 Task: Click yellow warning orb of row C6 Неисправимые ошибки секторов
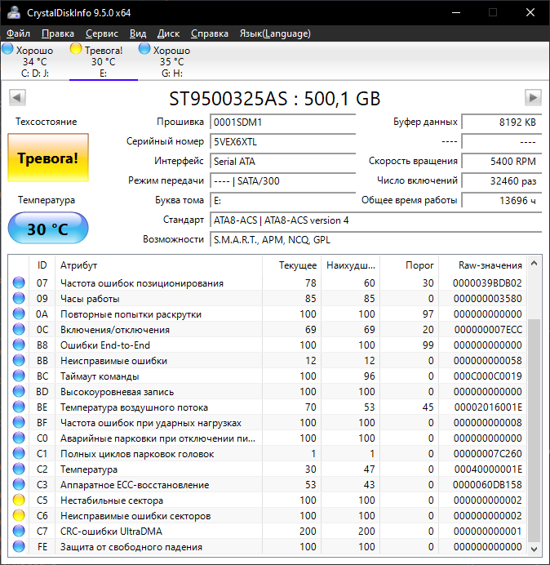pyautogui.click(x=19, y=515)
